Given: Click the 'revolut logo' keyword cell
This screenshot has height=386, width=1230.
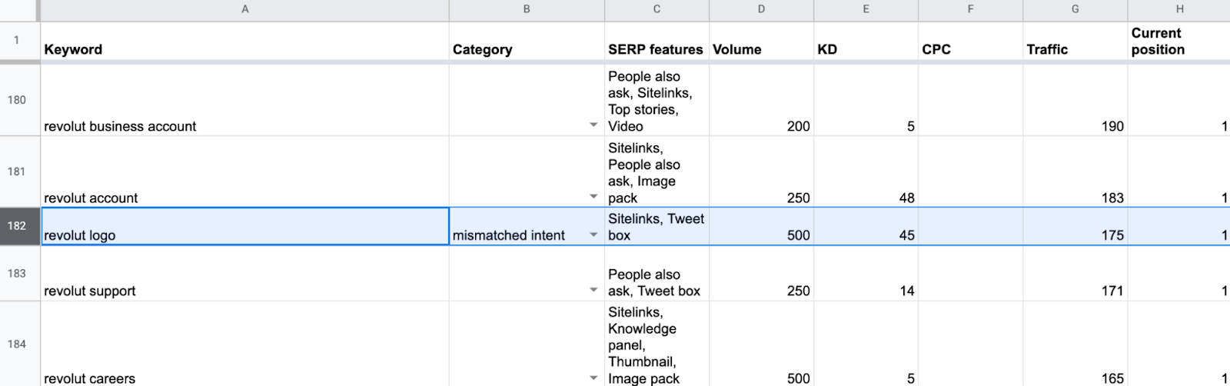Looking at the screenshot, I should [x=244, y=227].
